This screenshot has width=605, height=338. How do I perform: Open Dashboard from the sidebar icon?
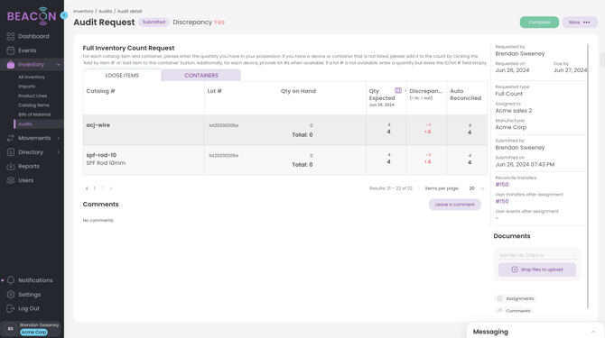click(11, 36)
